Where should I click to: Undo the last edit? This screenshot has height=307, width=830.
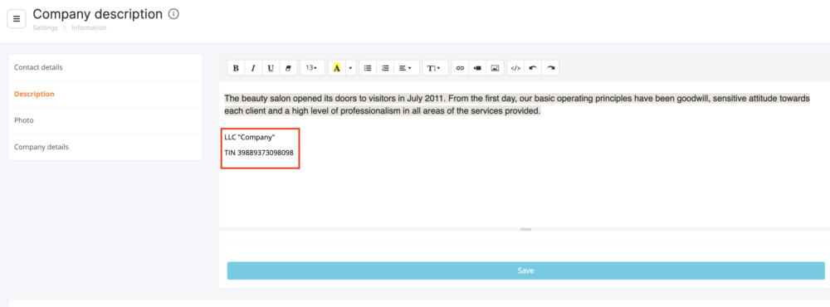coord(533,68)
